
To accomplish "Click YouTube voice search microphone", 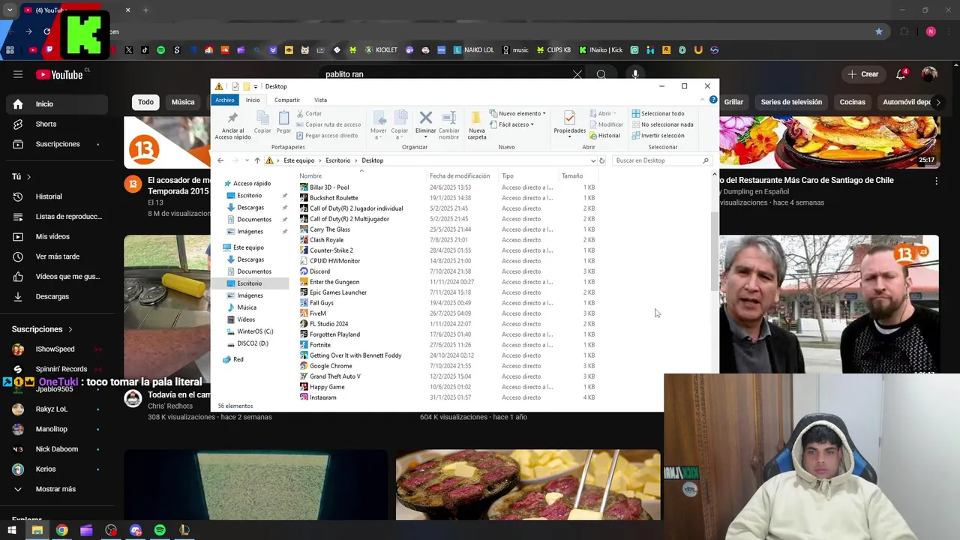I will (635, 74).
